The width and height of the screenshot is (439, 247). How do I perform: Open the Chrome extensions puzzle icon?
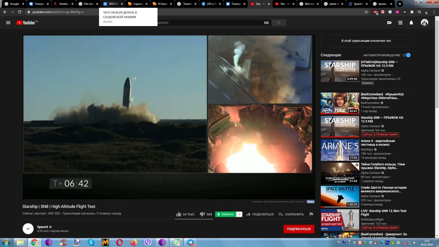(412, 12)
